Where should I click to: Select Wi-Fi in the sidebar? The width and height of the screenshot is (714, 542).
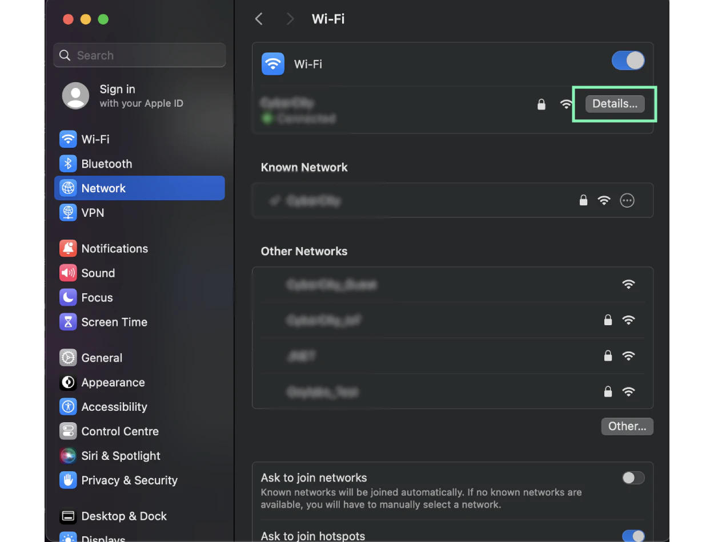139,139
